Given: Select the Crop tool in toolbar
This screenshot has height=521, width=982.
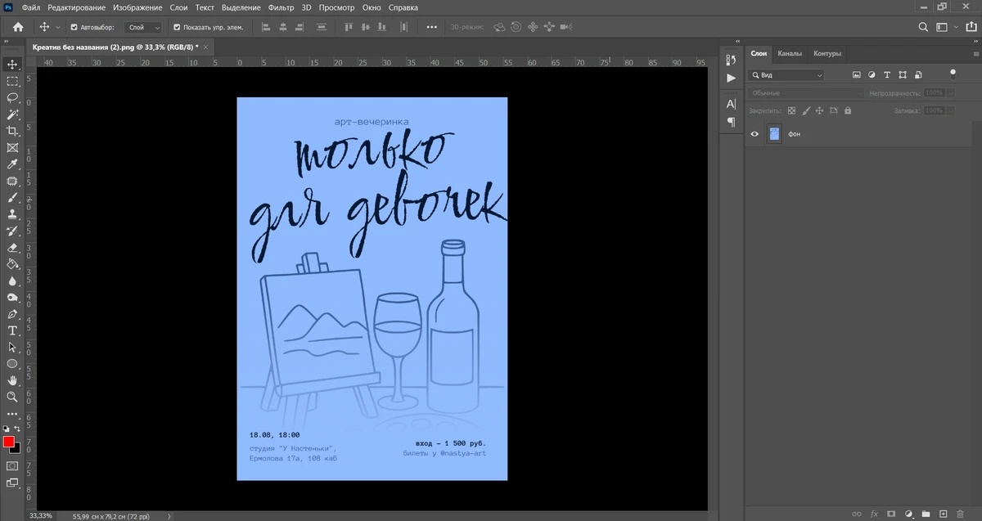Looking at the screenshot, I should tap(12, 131).
